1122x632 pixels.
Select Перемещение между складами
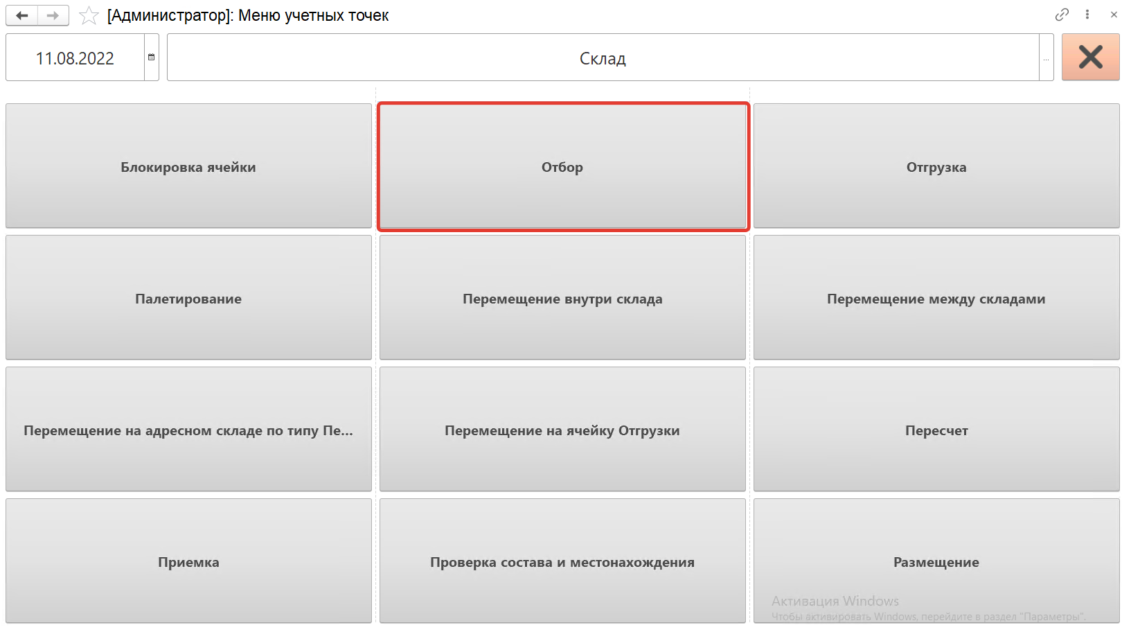coord(936,298)
